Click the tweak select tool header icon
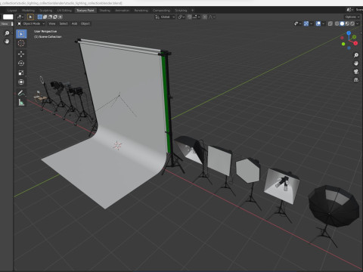The width and height of the screenshot is (363, 272). [30, 17]
